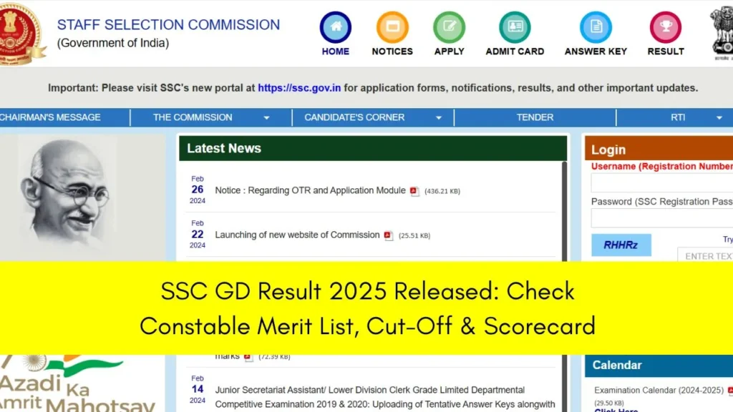The height and width of the screenshot is (412, 733).
Task: Open PDF icon for new website launch
Action: 389,235
